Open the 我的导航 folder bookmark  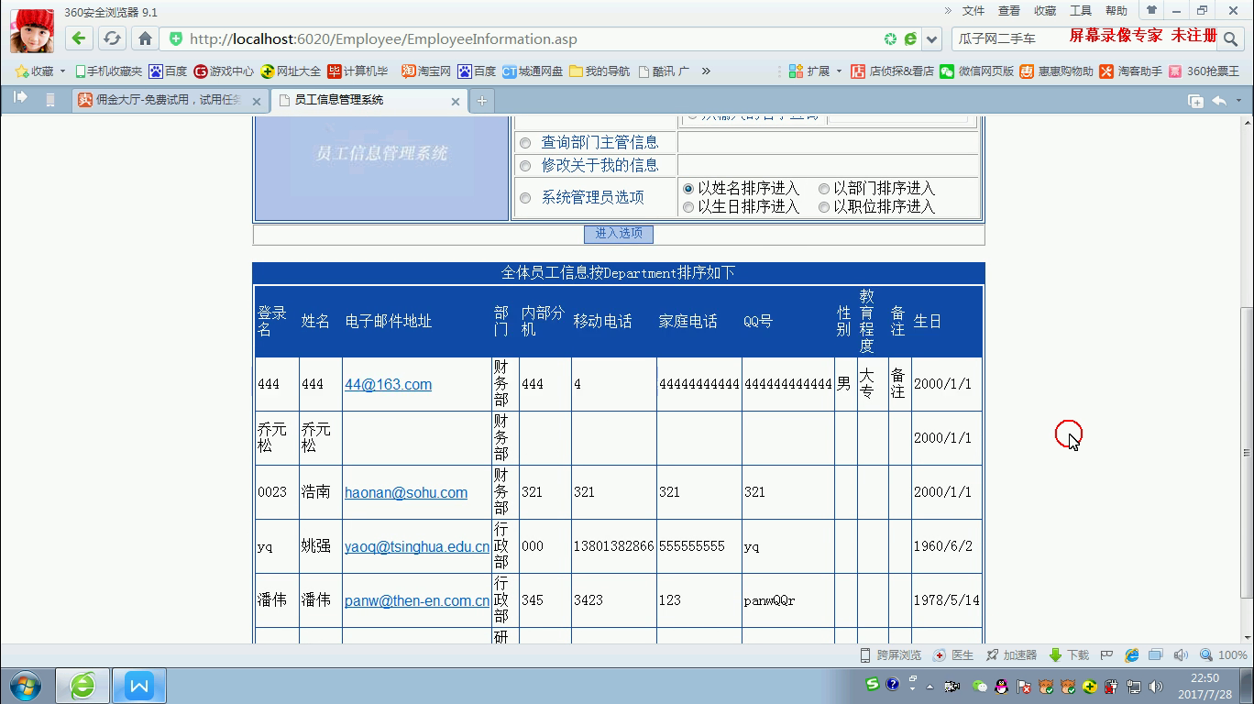coord(599,71)
